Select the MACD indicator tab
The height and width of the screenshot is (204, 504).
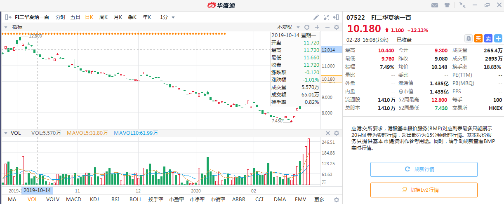point(74,199)
